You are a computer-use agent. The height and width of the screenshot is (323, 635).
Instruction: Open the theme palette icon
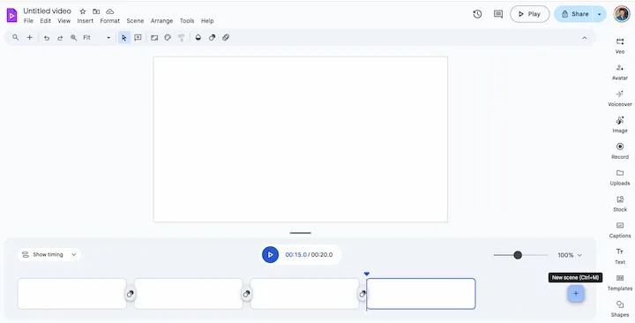pyautogui.click(x=168, y=37)
